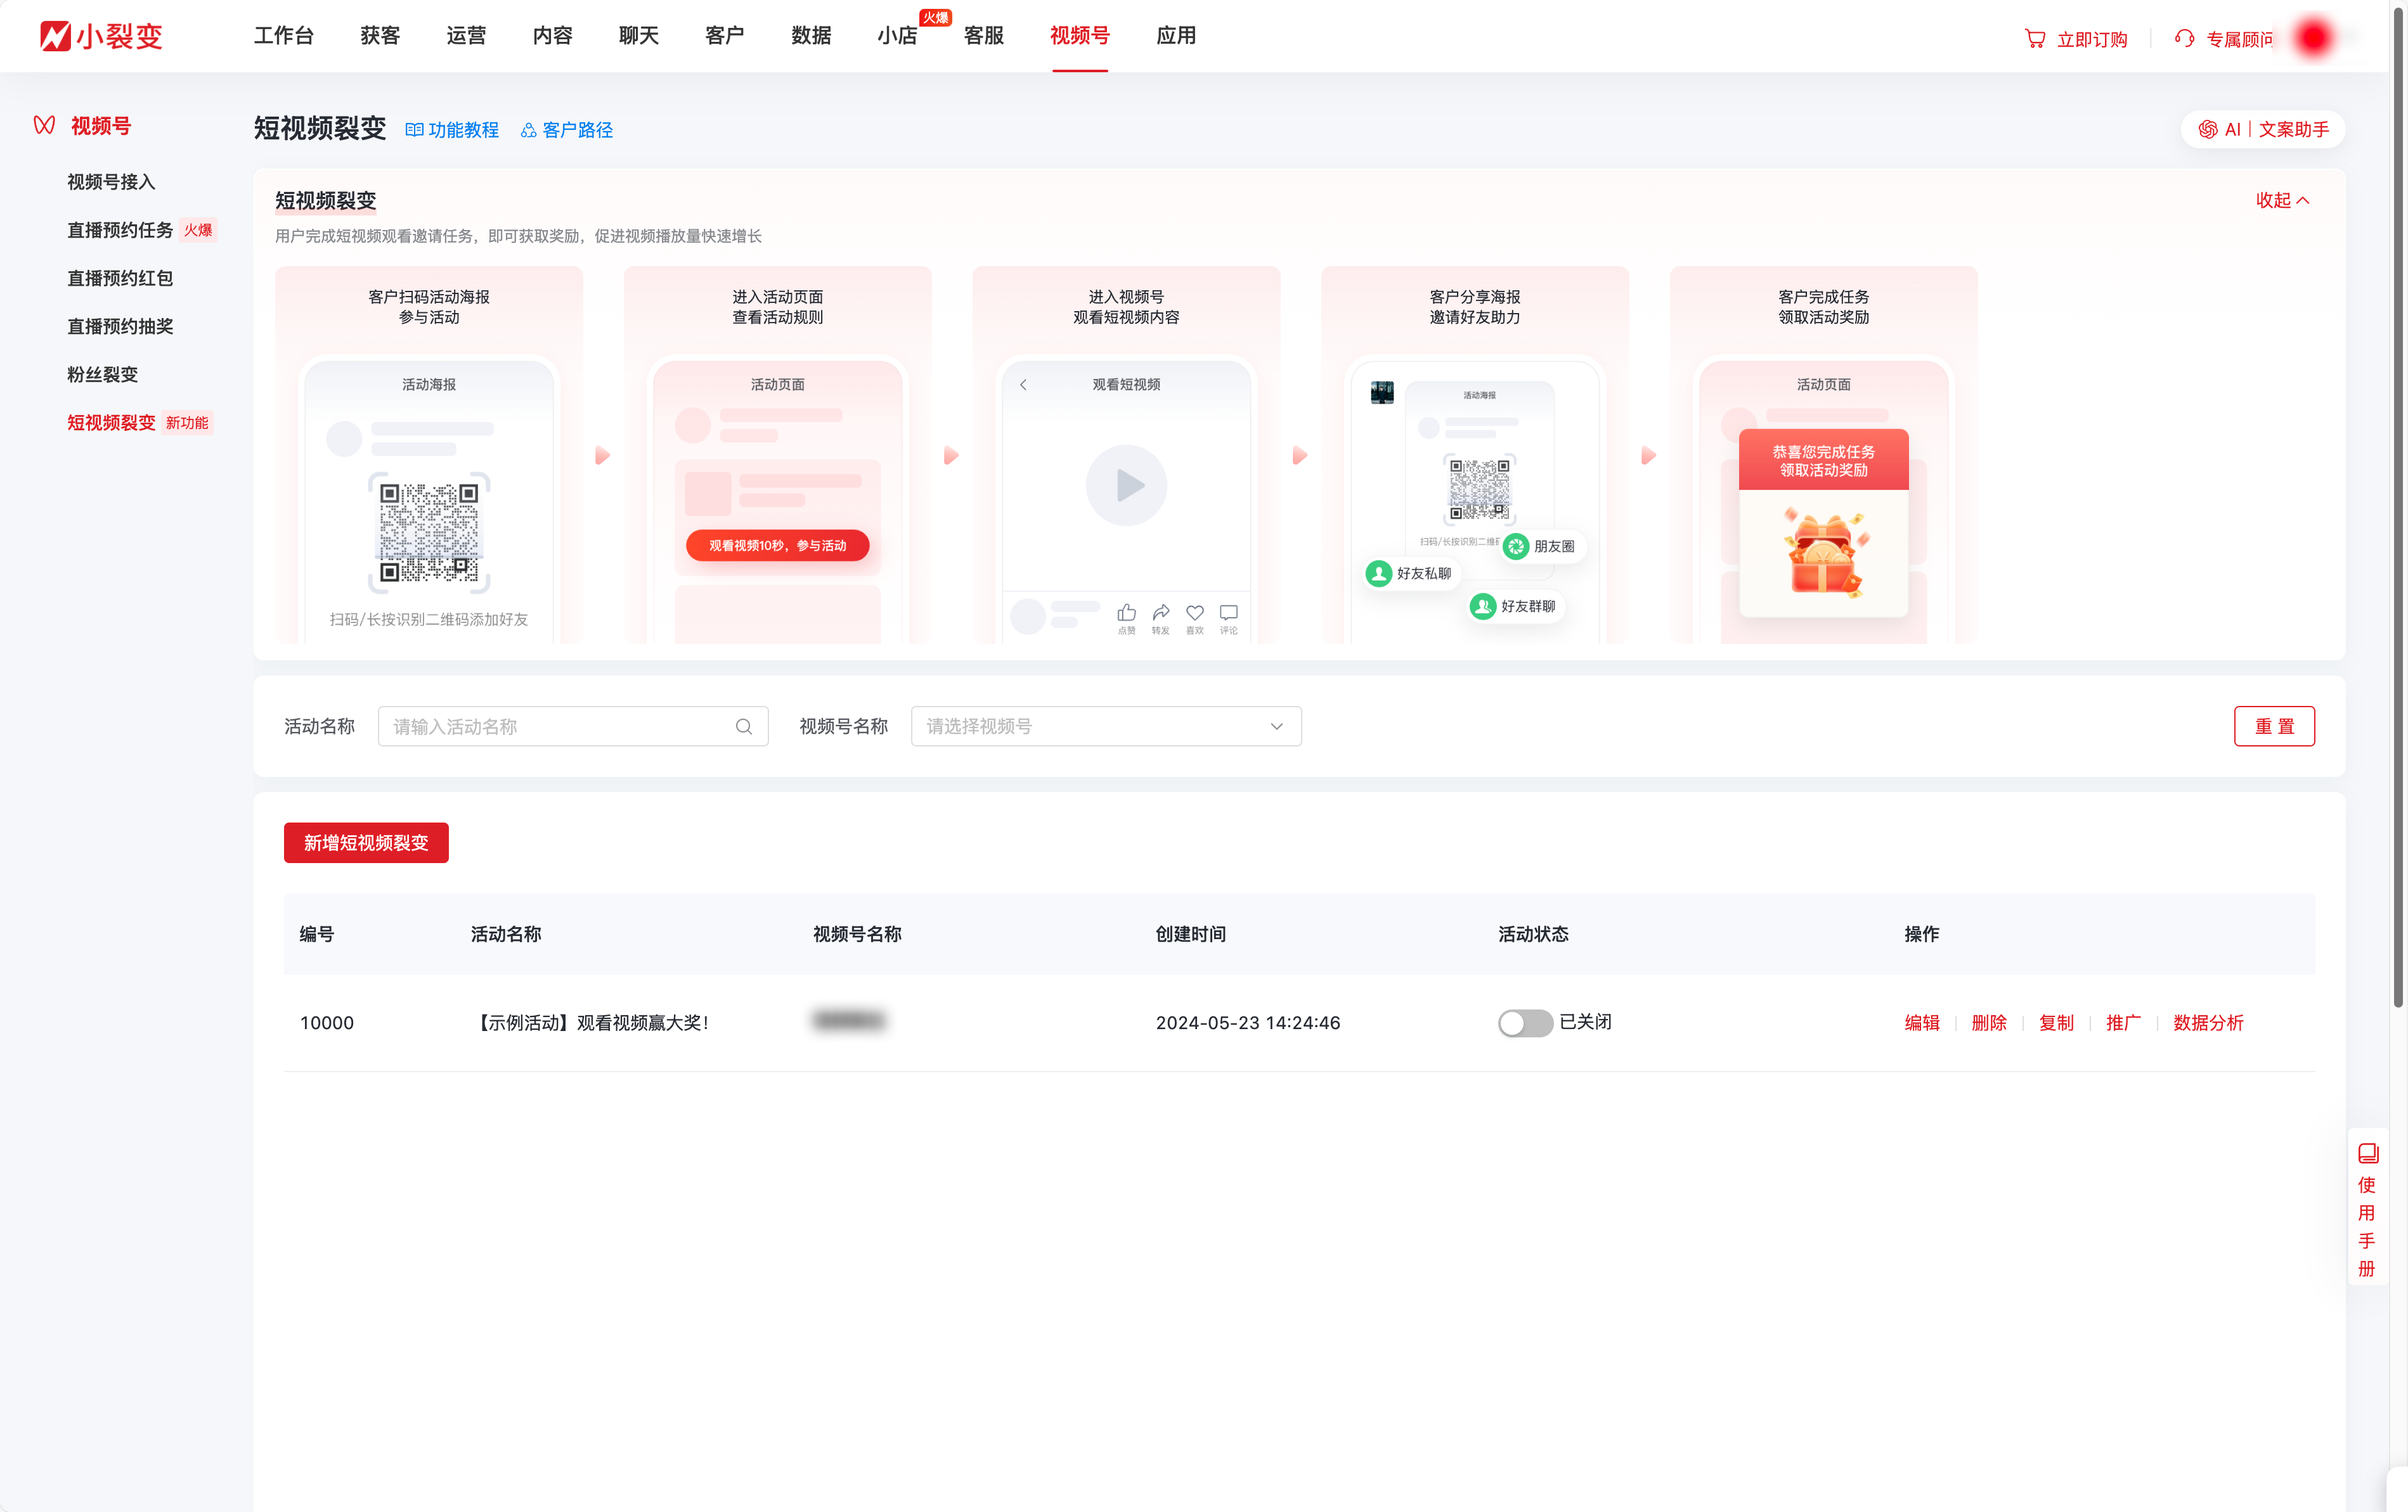Click 推广 for activity 10000
Screen dimensions: 2408x1512
(x=2123, y=1022)
